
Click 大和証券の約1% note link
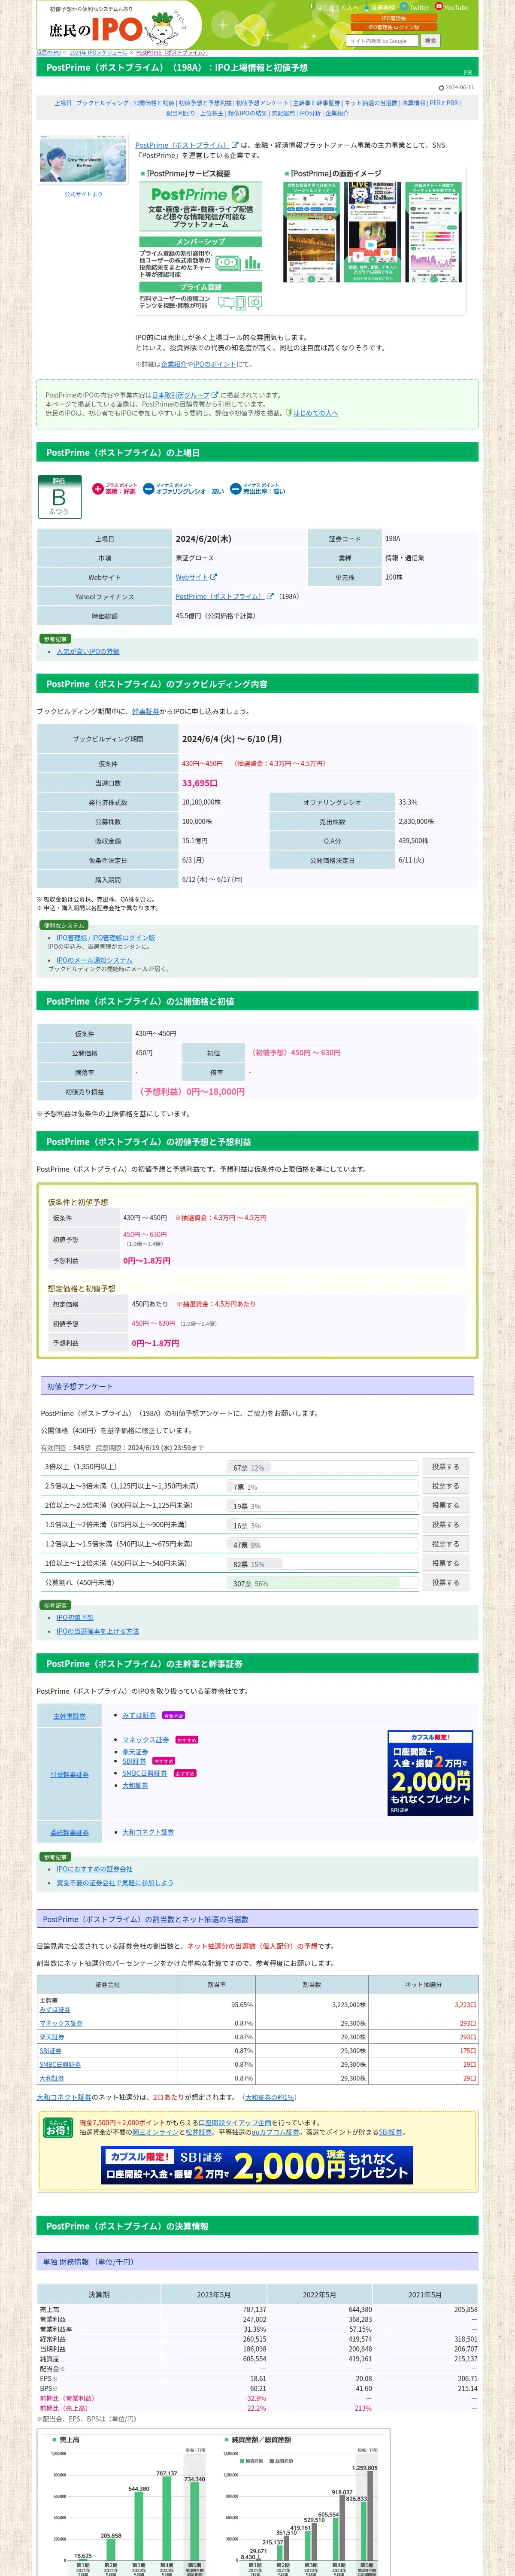point(270,2097)
